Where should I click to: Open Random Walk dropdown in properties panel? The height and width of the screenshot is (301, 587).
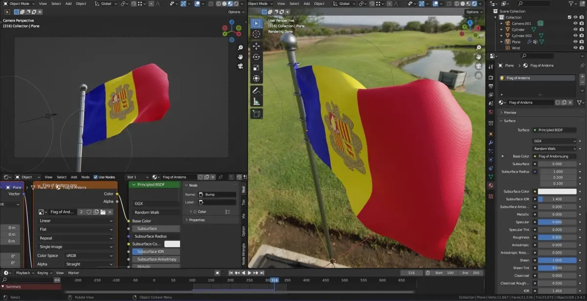555,149
